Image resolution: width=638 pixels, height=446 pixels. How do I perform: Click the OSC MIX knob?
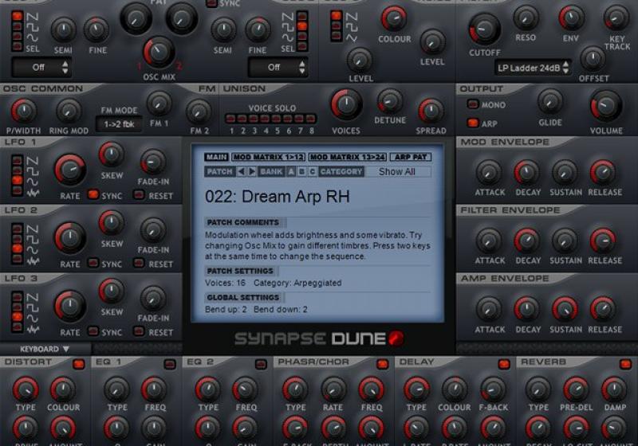(159, 53)
